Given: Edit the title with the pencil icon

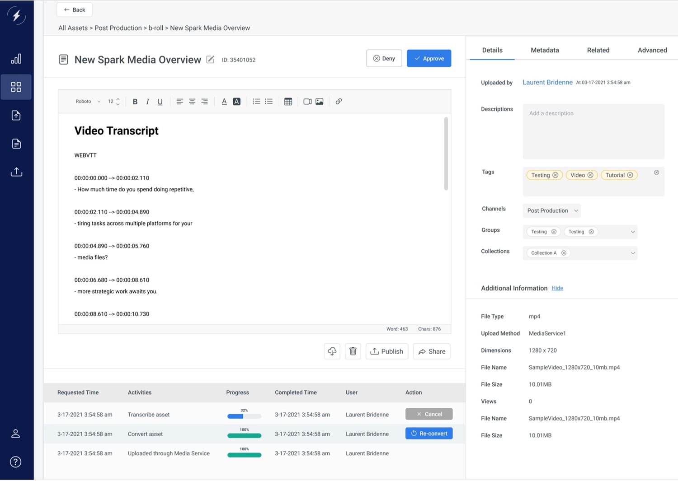Looking at the screenshot, I should click(210, 60).
